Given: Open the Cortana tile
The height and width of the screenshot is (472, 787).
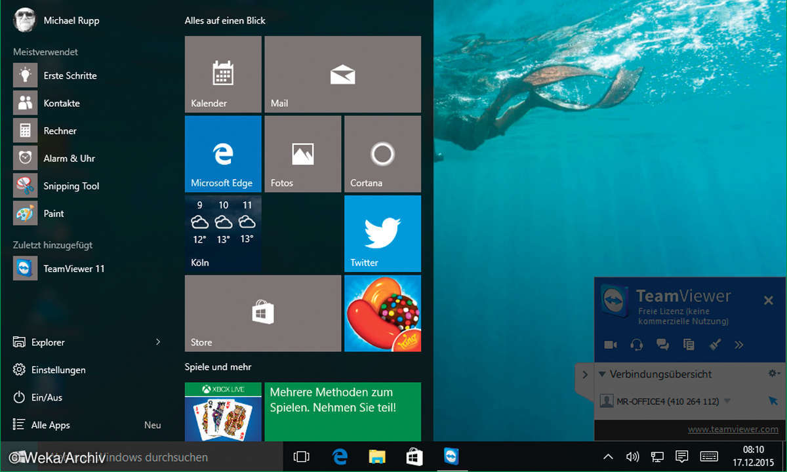Looking at the screenshot, I should (382, 154).
